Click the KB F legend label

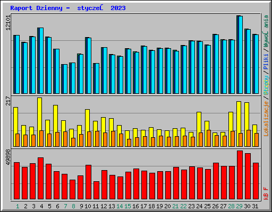(x=266, y=193)
